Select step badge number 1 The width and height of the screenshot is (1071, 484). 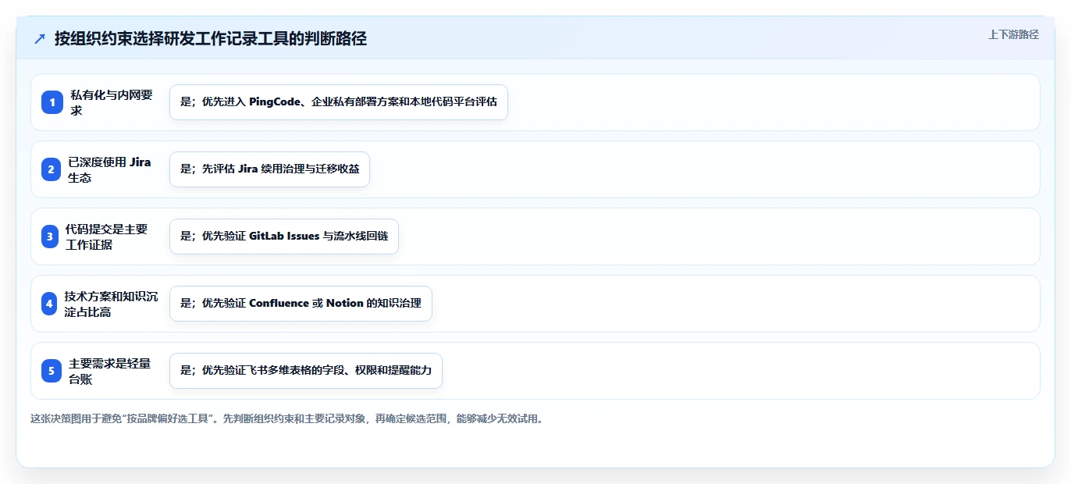point(52,102)
